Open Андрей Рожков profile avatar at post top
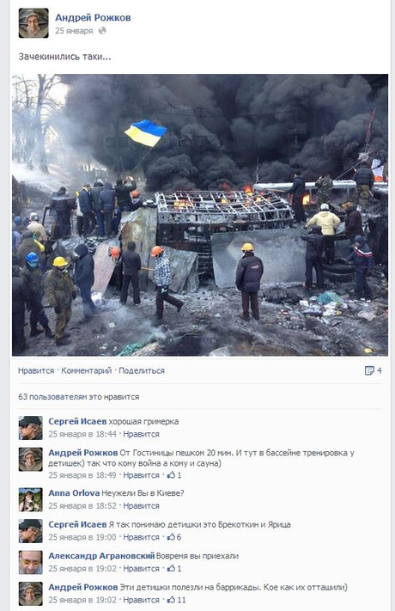This screenshot has width=395, height=611. coord(33,23)
